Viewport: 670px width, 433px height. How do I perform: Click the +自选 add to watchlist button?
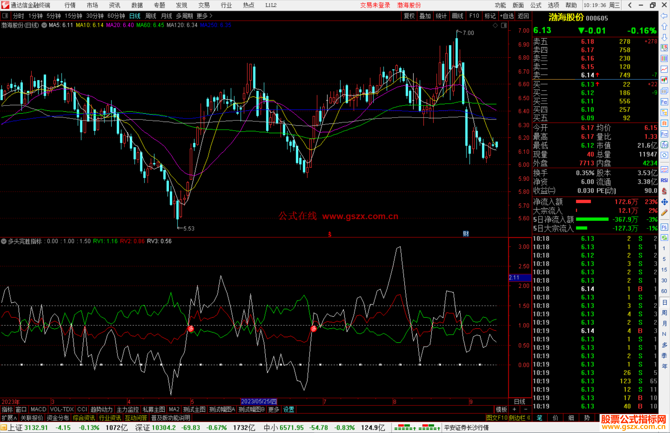(x=507, y=16)
